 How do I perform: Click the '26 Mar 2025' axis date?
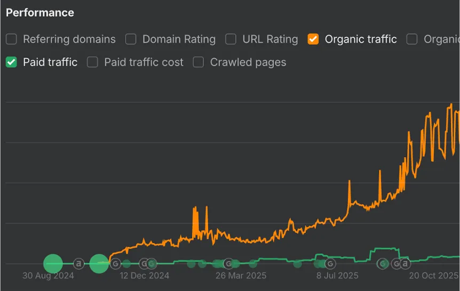coord(241,276)
